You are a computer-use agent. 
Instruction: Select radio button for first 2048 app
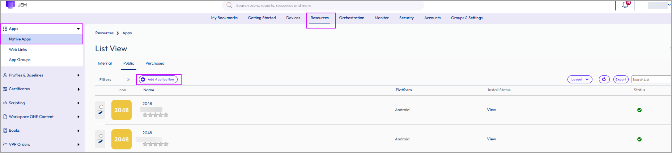pyautogui.click(x=101, y=107)
